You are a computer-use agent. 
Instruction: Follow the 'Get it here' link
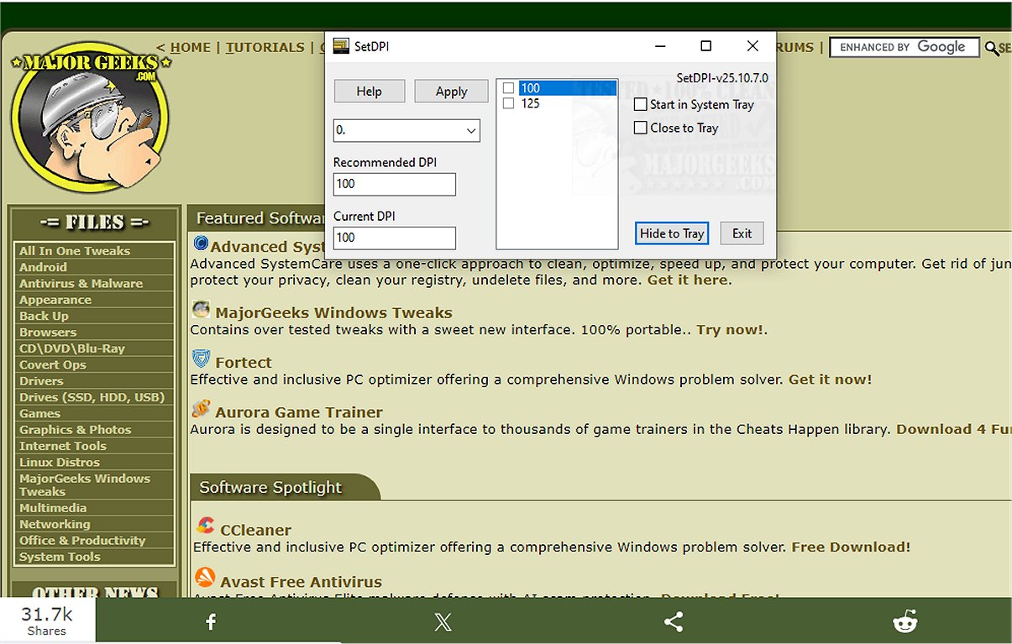[x=688, y=280]
